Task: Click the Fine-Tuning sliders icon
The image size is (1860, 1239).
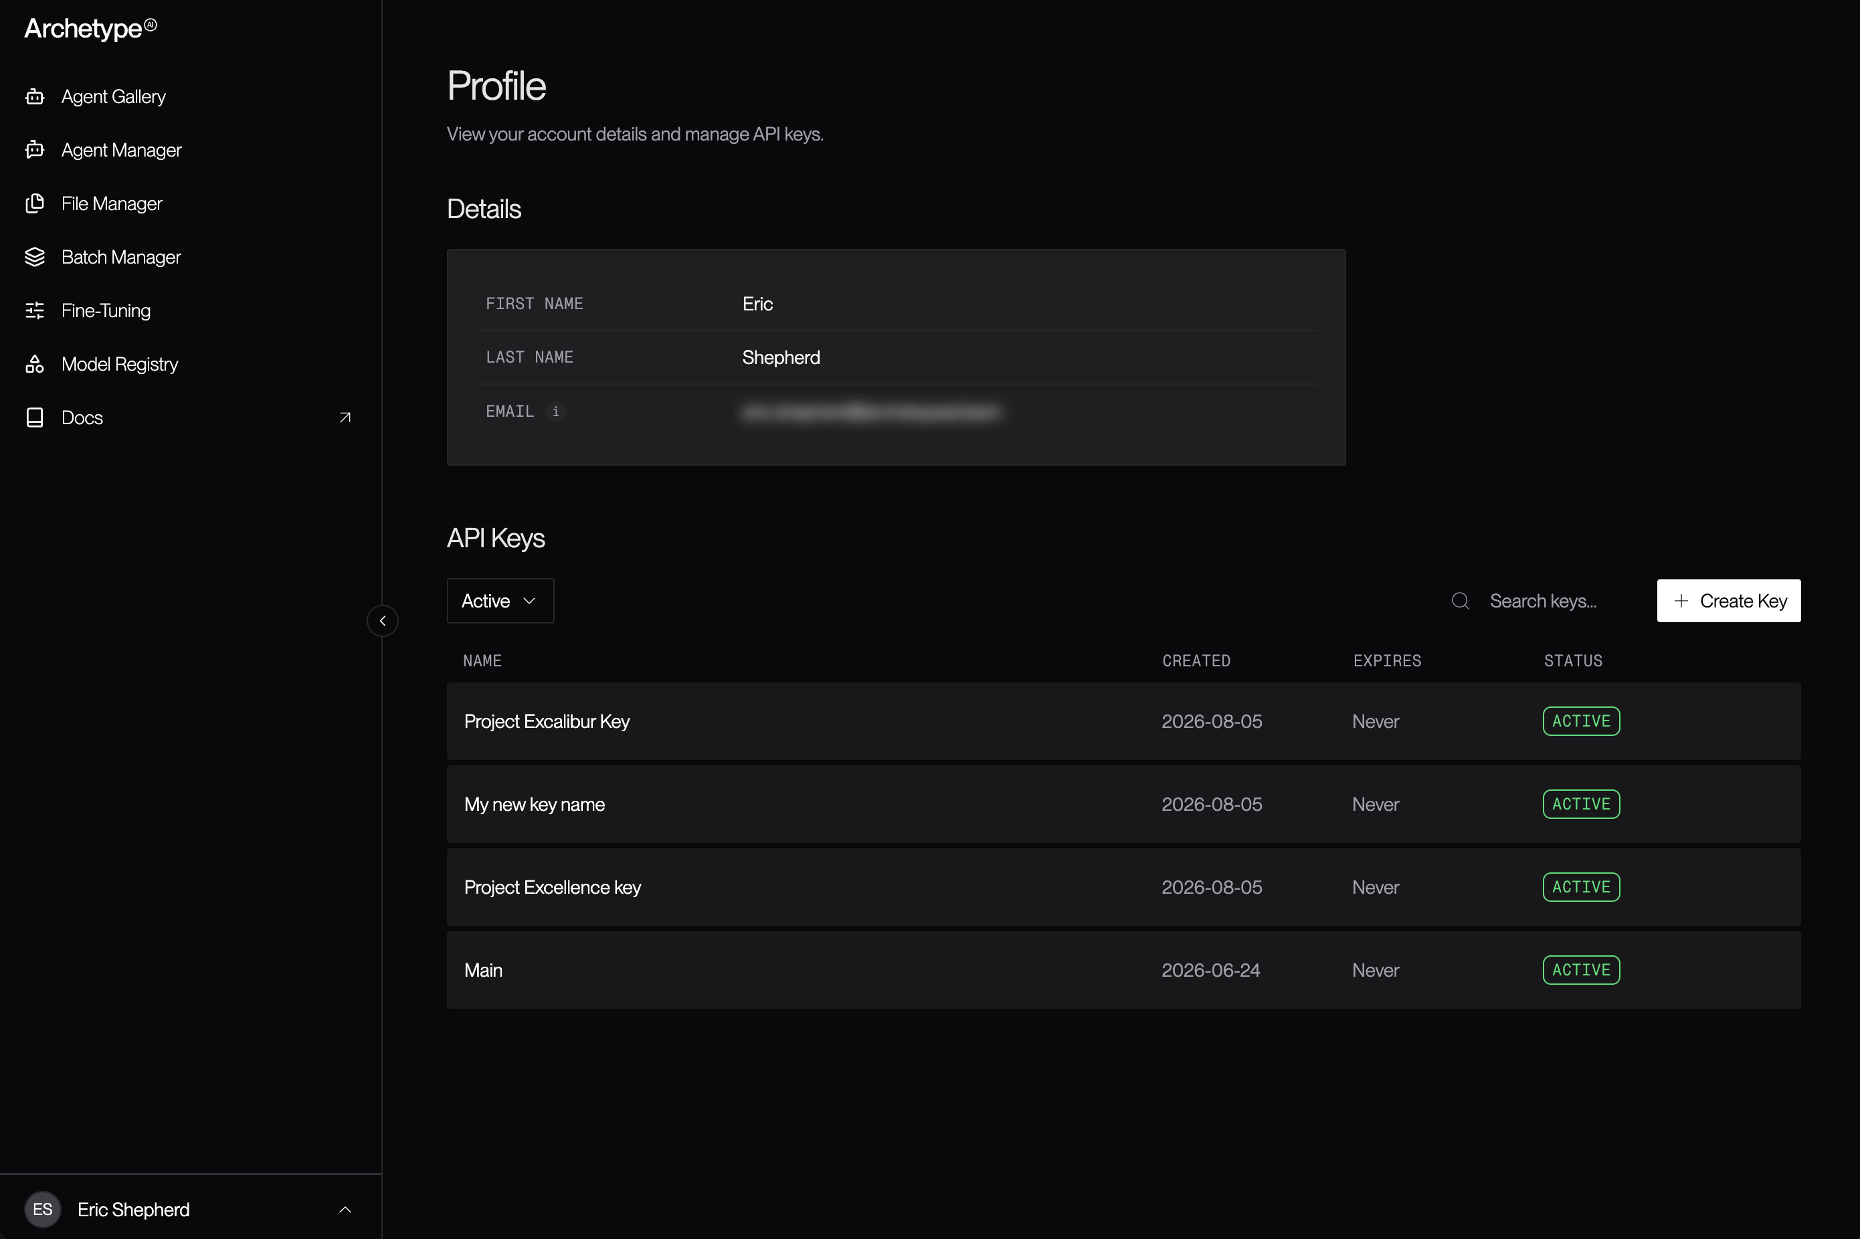Action: (x=35, y=310)
